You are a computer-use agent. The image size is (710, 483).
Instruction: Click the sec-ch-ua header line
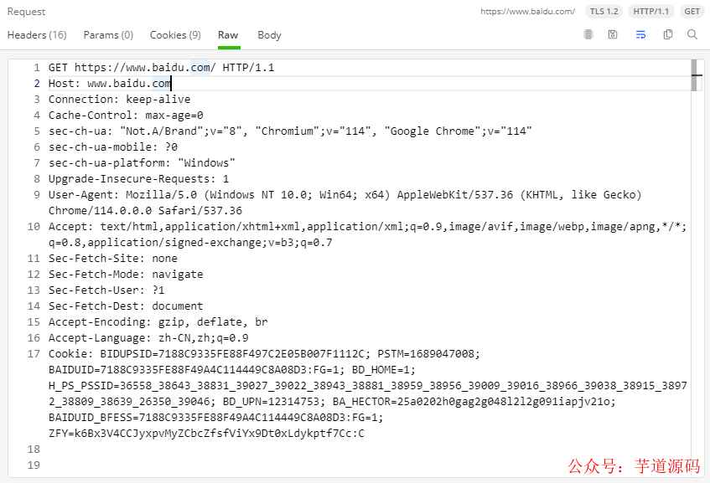290,131
